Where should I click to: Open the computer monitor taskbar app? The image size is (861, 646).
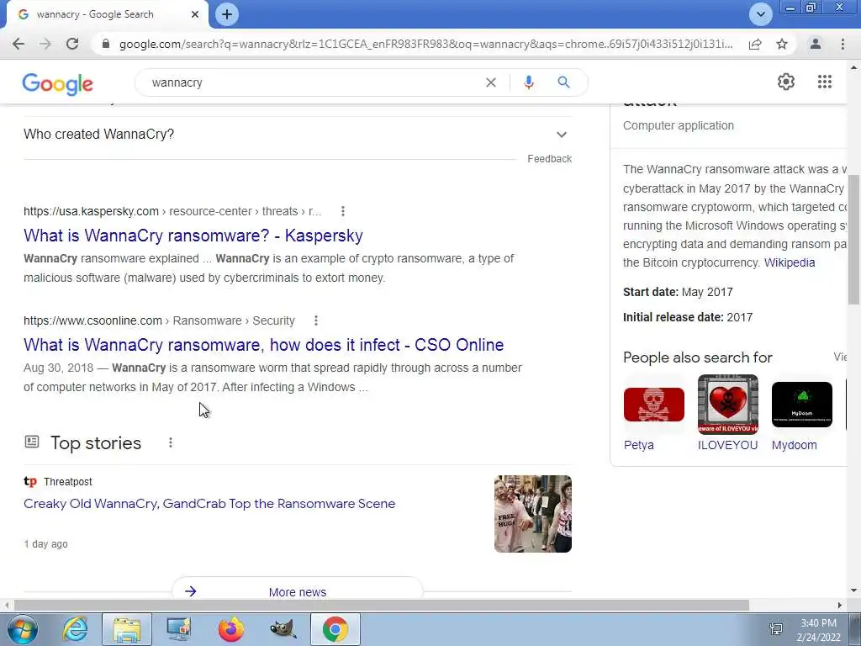coord(179,629)
